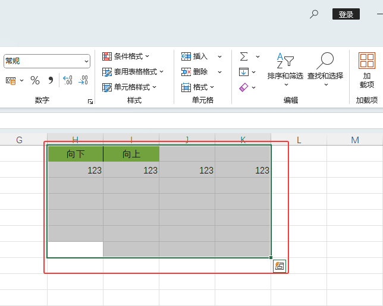Open the 数字 group dialog launcher

[x=90, y=102]
